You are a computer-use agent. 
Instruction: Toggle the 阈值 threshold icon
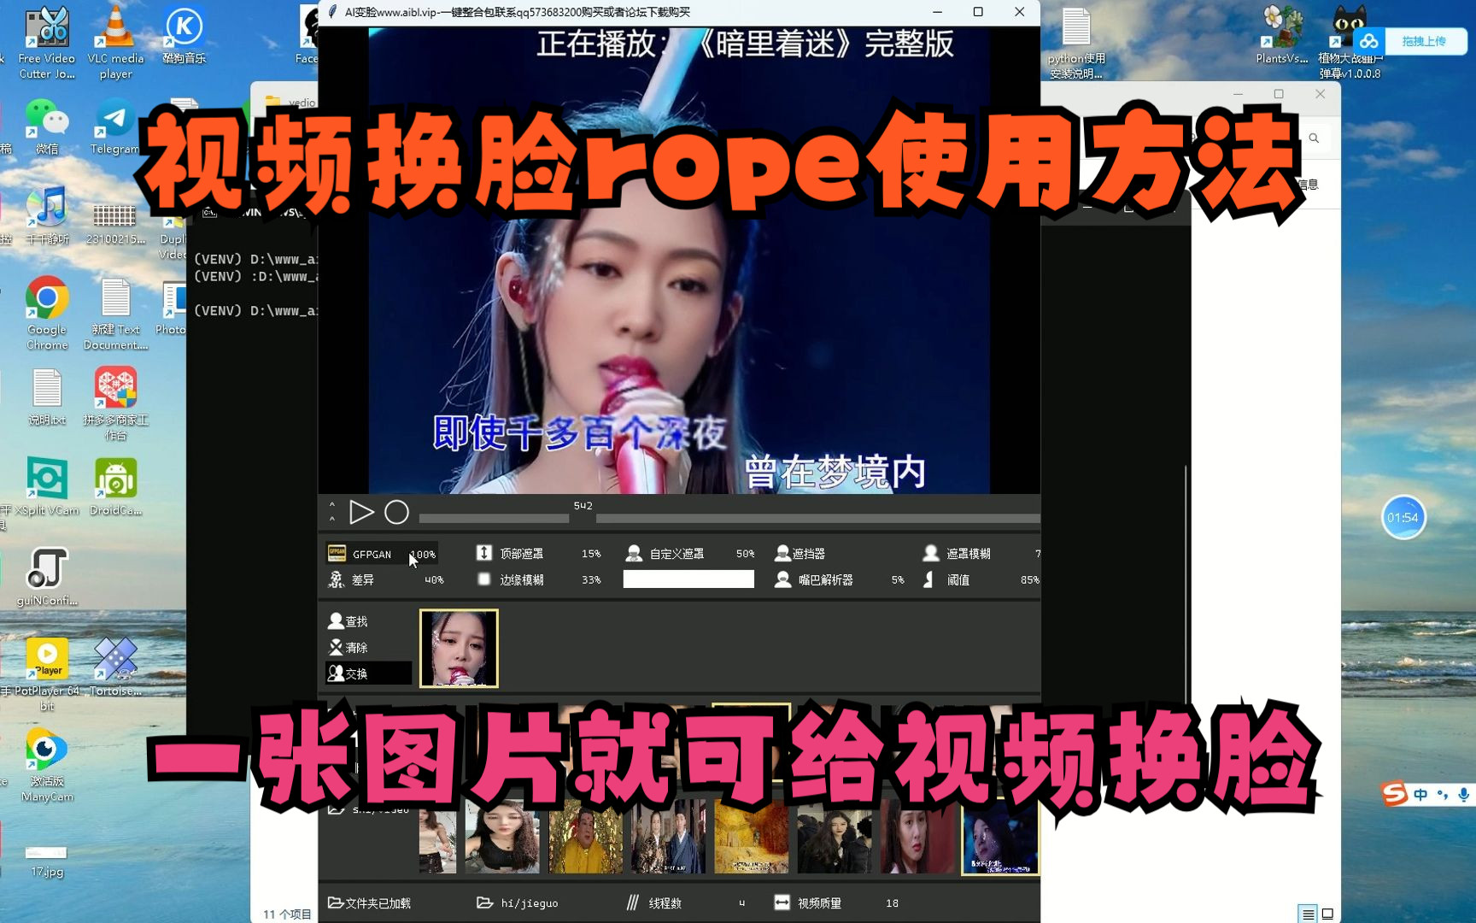click(929, 579)
